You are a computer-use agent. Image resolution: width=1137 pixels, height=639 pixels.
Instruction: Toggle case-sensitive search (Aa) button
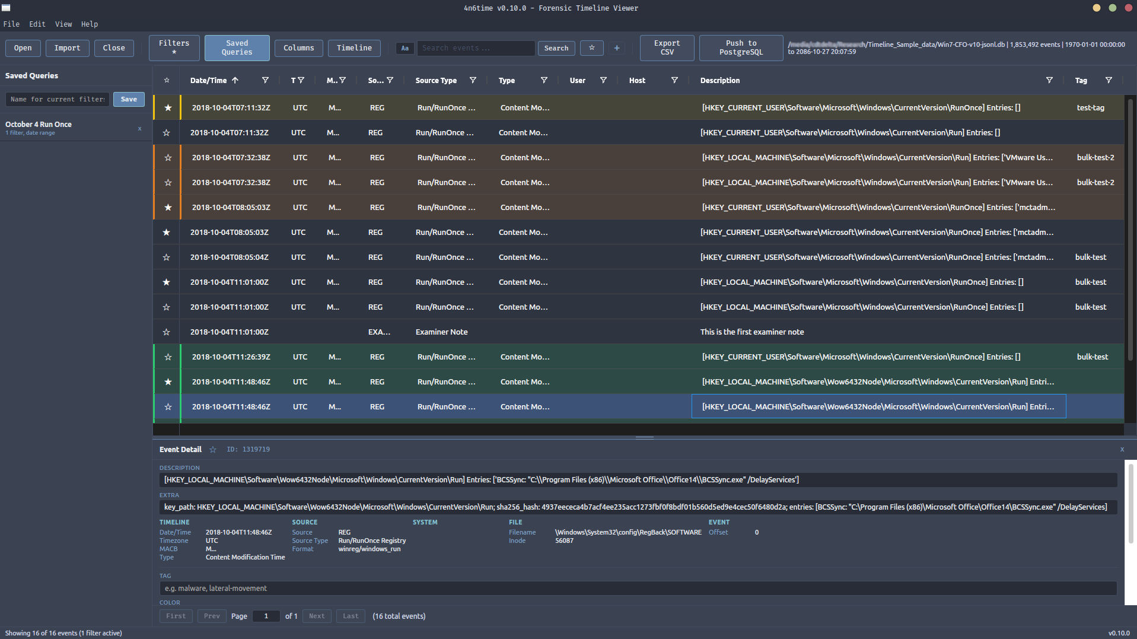[405, 48]
